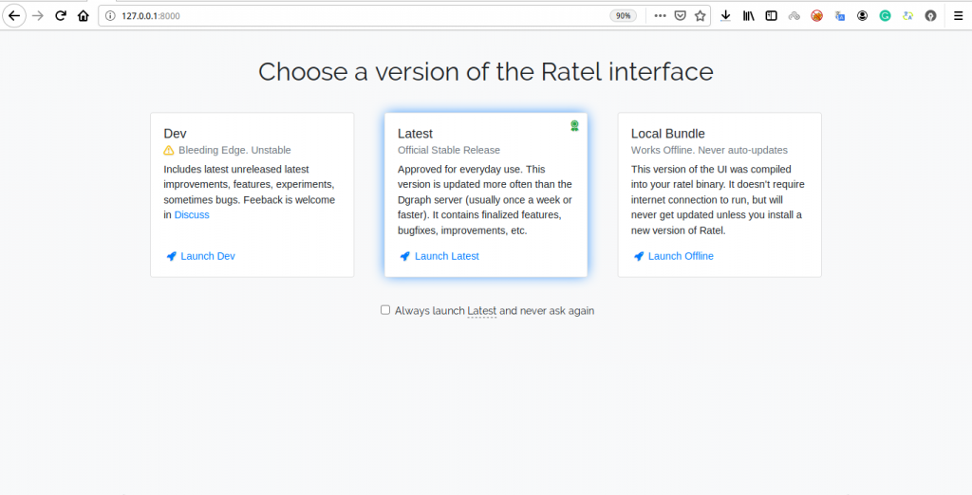The image size is (972, 495).
Task: Click the rocket icon beside Launch Offline
Action: (639, 256)
